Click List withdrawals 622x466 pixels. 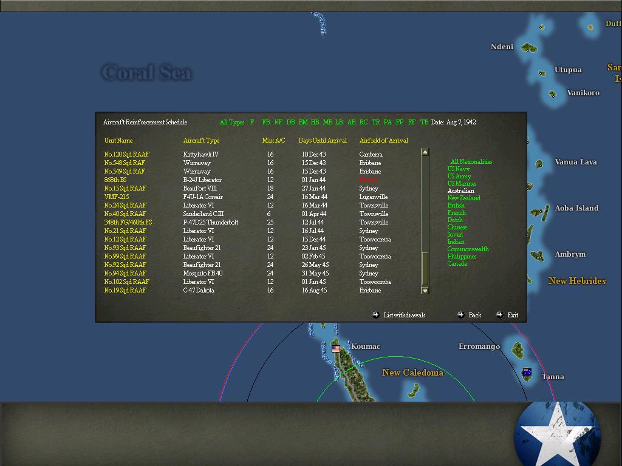[x=404, y=315]
